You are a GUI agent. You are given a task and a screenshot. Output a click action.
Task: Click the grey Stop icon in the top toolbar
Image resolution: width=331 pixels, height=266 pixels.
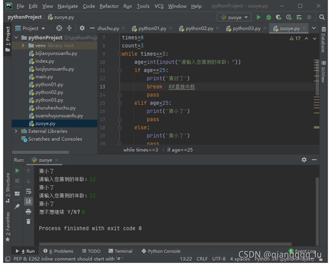coord(309,17)
